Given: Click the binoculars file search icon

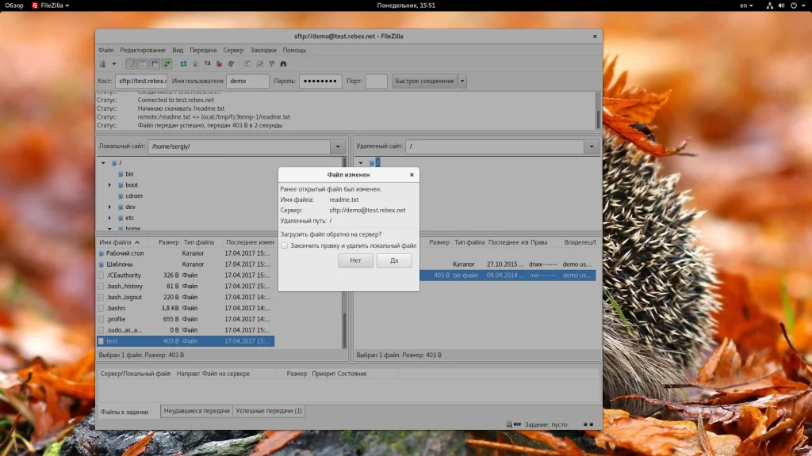Looking at the screenshot, I should [x=283, y=63].
